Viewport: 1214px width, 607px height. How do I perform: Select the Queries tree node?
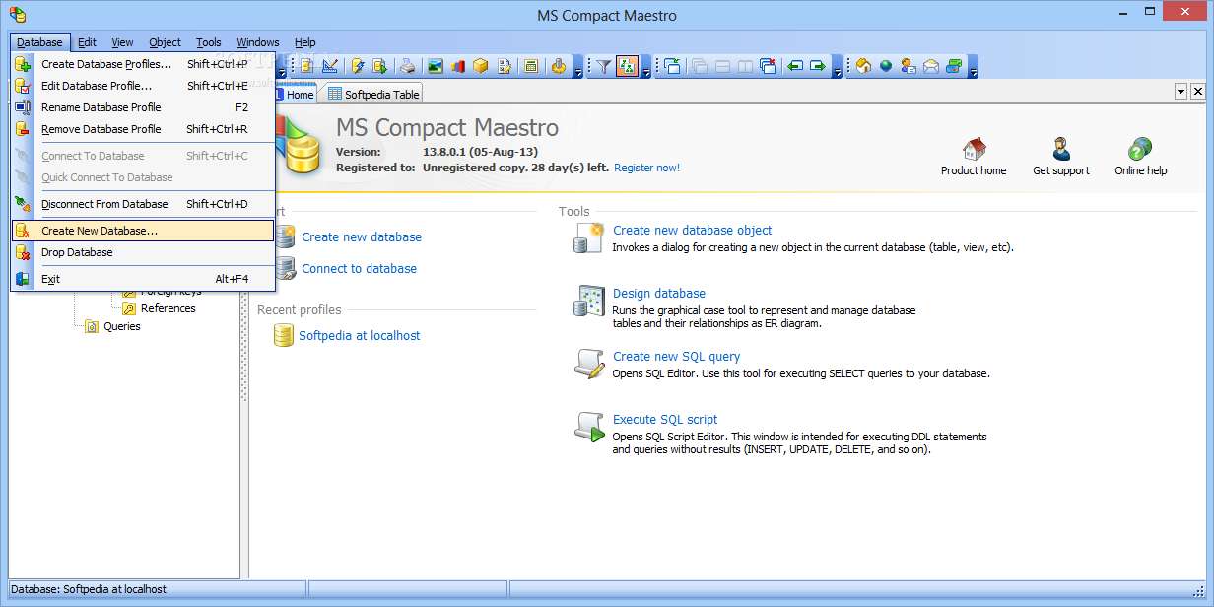click(122, 326)
